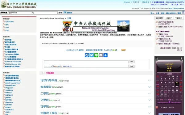This screenshot has width=185, height=115.
Task: Open the EduRank link
Action: [10, 110]
